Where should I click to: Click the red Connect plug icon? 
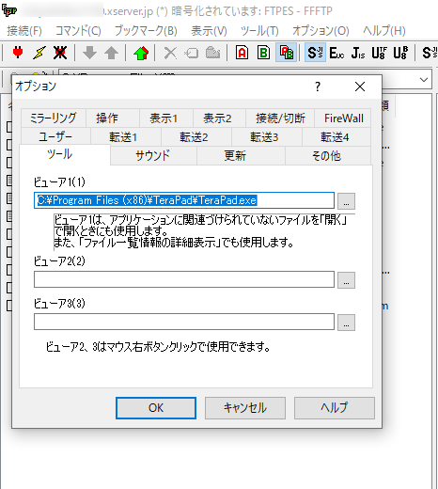coord(18,53)
